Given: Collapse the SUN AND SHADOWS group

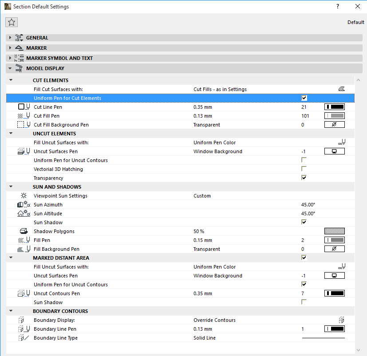Looking at the screenshot, I should (x=11, y=186).
